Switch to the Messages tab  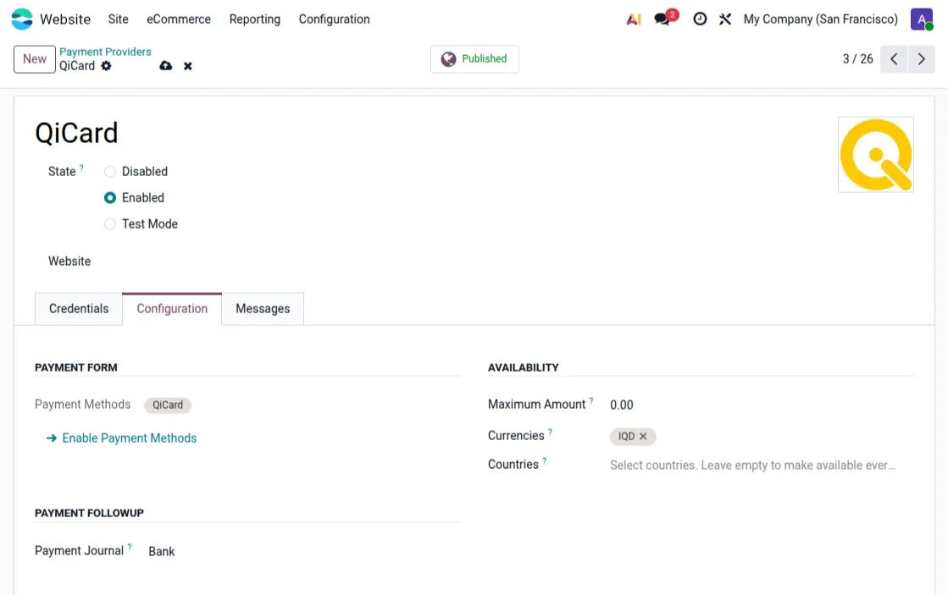click(263, 309)
